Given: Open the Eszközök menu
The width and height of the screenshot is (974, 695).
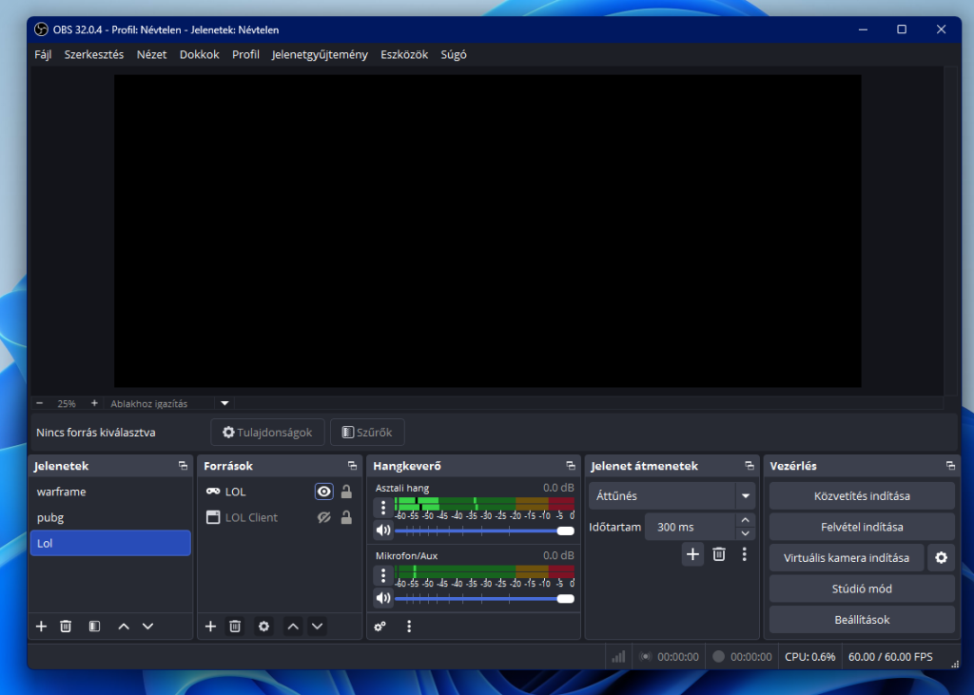Looking at the screenshot, I should point(404,54).
